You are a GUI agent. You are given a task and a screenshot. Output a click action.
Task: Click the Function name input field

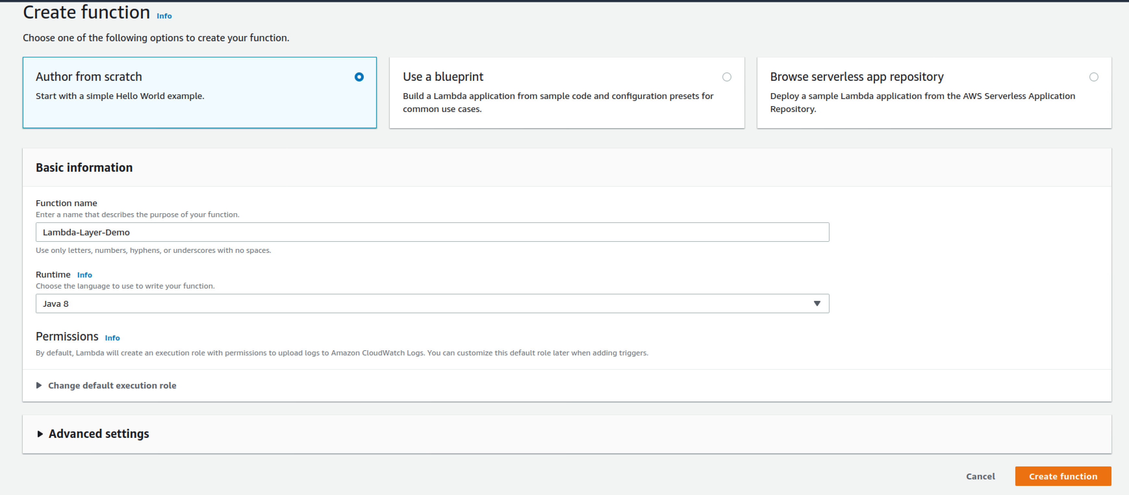coord(432,232)
